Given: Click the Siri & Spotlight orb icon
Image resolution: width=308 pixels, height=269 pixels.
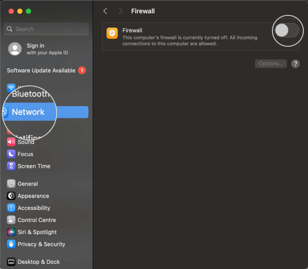Looking at the screenshot, I should [x=11, y=232].
